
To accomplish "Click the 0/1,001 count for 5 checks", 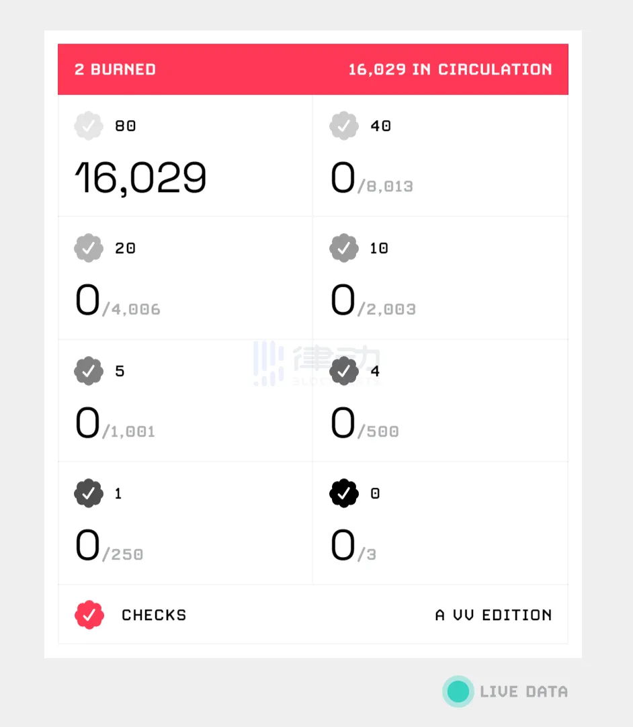I will click(115, 423).
